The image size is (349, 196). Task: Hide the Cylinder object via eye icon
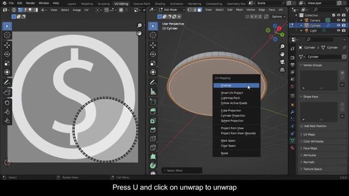[x=339, y=26]
